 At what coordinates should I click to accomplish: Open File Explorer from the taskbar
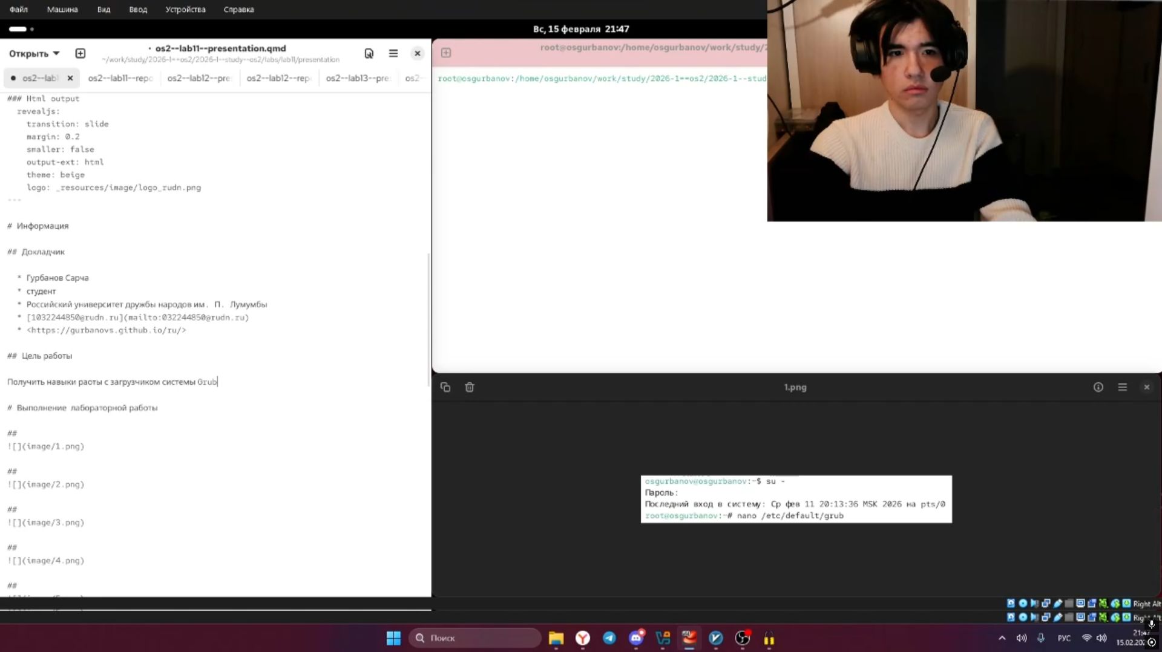[x=556, y=638]
